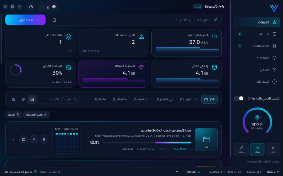Select the متوقفة (0) filter tab

(141, 99)
